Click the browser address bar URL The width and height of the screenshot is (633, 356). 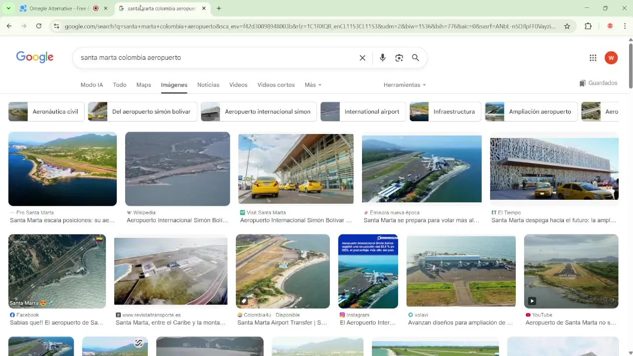click(310, 26)
